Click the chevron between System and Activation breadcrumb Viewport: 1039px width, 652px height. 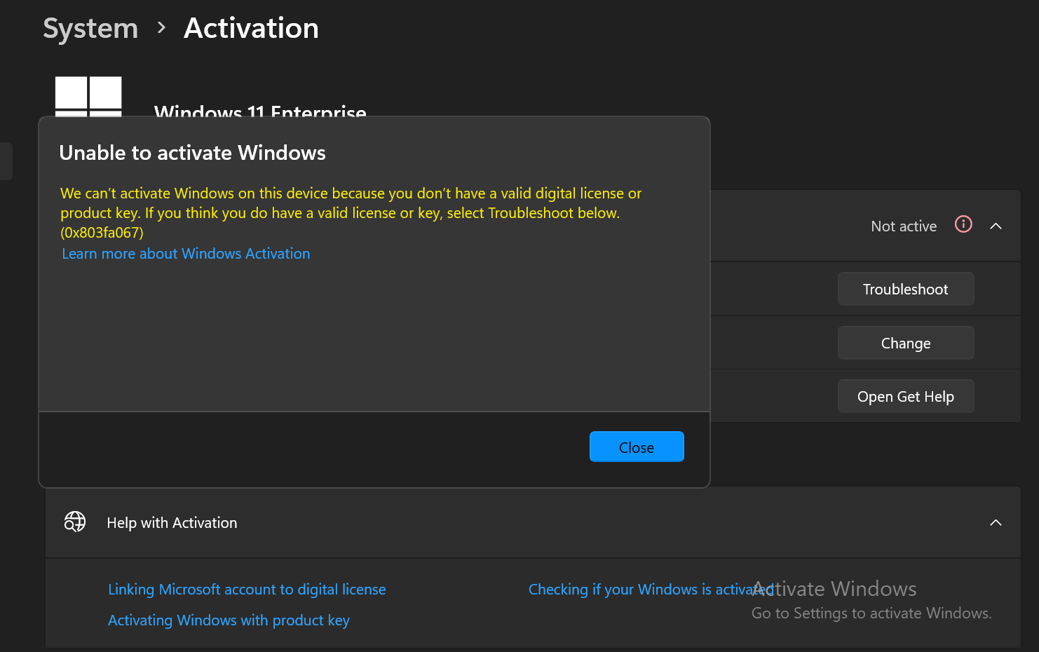161,28
